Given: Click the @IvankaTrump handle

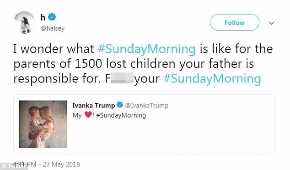Looking at the screenshot, I should [147, 105].
